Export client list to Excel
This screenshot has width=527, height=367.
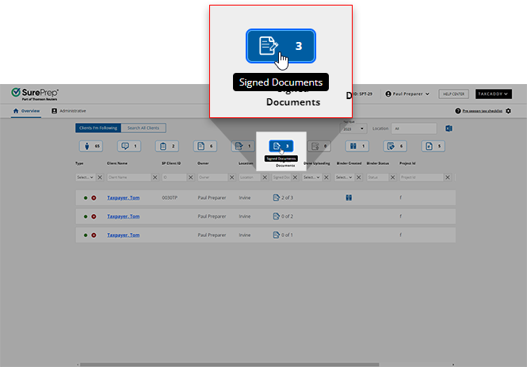point(449,128)
